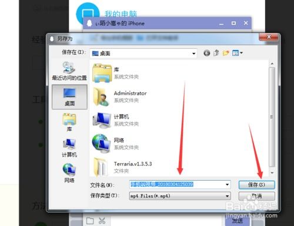Open the view menu grid icon
Image resolution: width=294 pixels, height=226 pixels.
pyautogui.click(x=237, y=53)
